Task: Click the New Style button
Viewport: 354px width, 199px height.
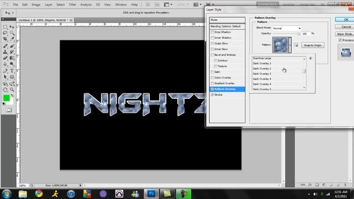Action: [345, 34]
